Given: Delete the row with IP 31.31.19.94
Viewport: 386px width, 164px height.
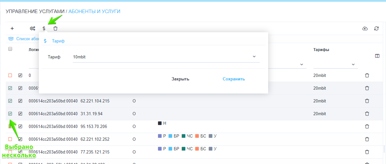Looking at the screenshot, I should pos(367,114).
